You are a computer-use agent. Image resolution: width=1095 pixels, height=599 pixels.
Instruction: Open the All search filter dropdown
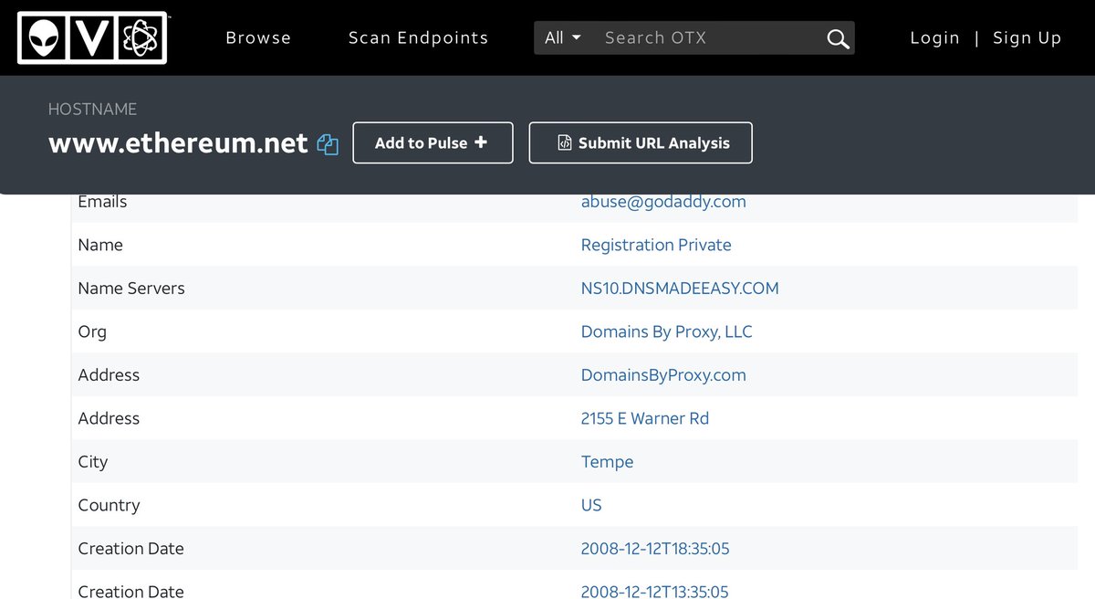point(562,38)
